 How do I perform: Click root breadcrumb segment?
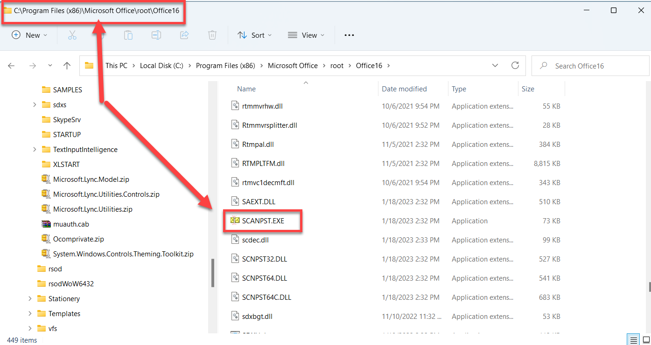pos(337,66)
